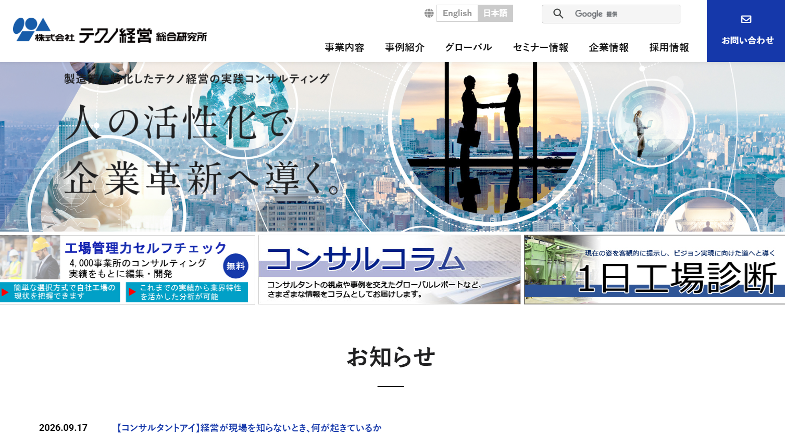Open the セミナー情報 menu
Viewport: 785px width, 434px height.
pyautogui.click(x=541, y=47)
